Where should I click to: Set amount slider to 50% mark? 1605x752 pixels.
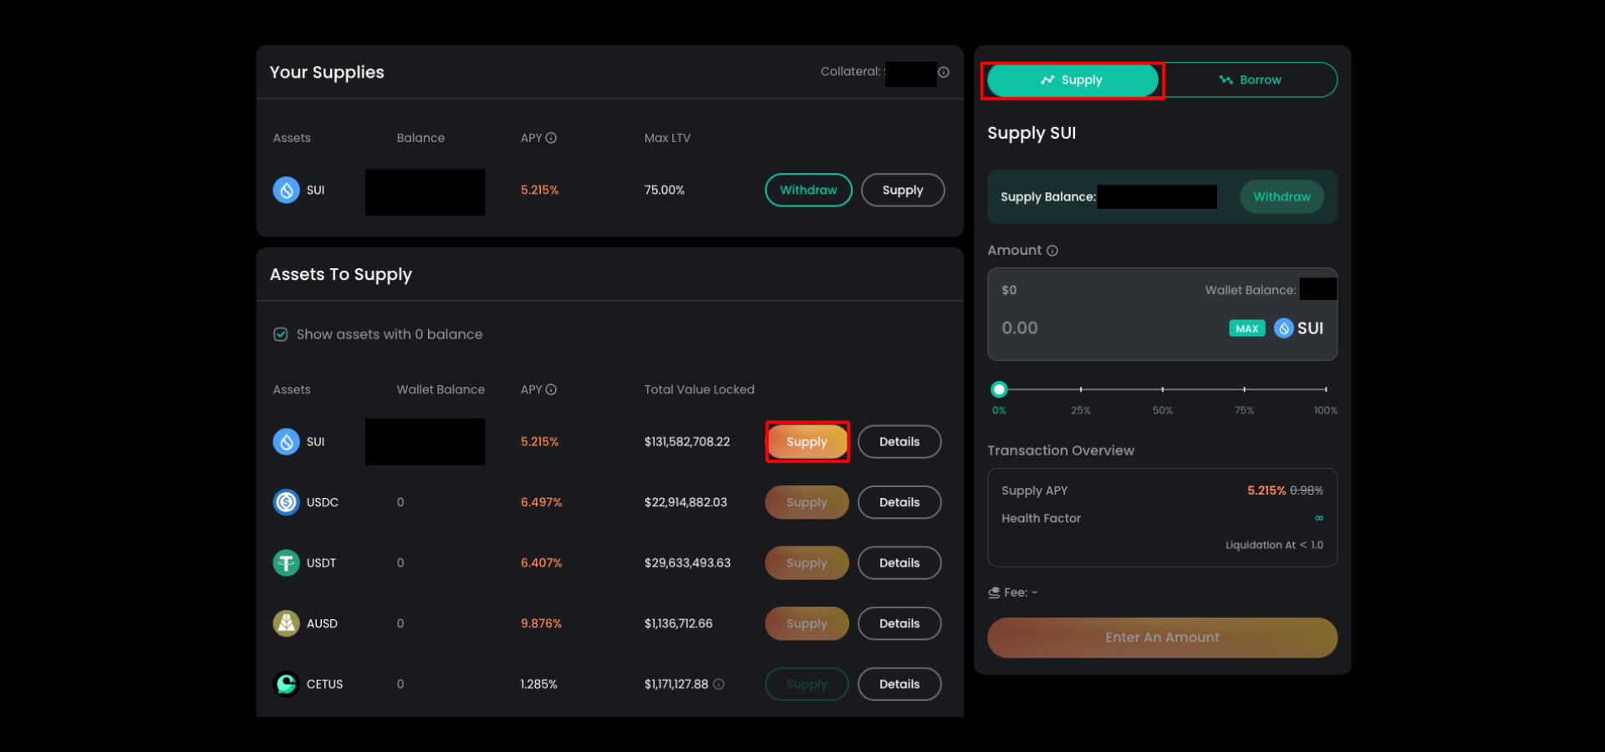point(1162,389)
